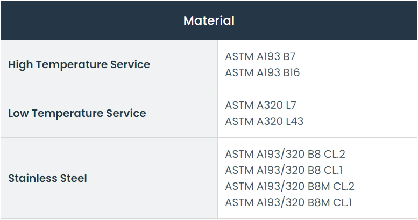Click ASTM A193/320 B8 CL.1 text
418x220 pixels.
pos(284,170)
